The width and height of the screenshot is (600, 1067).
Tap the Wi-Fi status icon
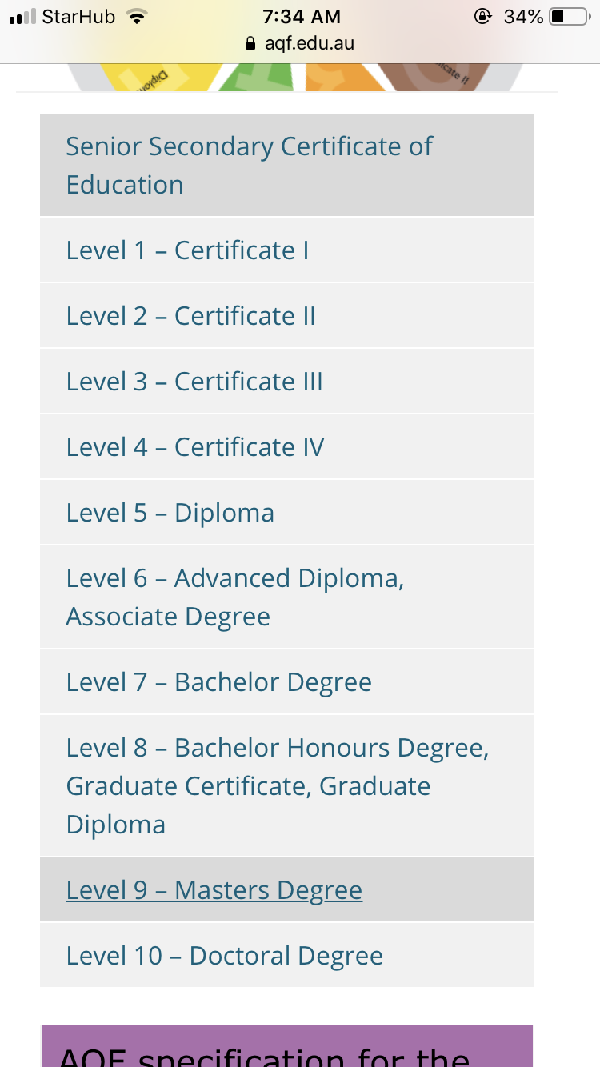coord(138,17)
